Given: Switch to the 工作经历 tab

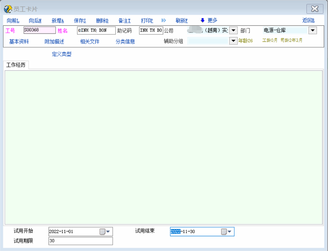Looking at the screenshot, I should [x=16, y=65].
